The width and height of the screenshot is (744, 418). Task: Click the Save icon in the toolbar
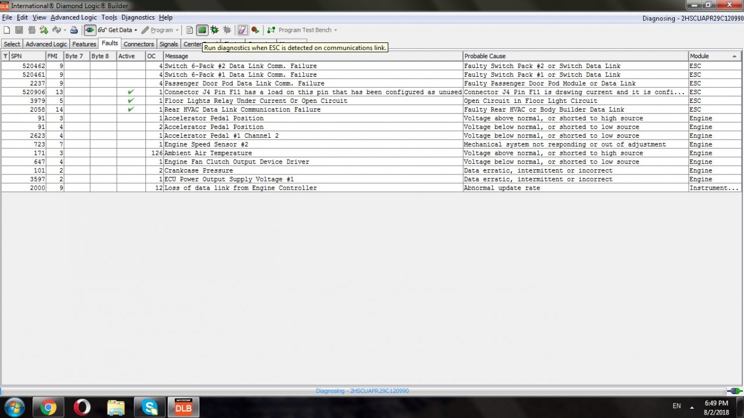pyautogui.click(x=19, y=30)
